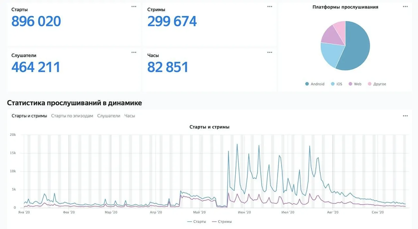Click the 464 211 listeners value
418x229 pixels.
coord(36,67)
